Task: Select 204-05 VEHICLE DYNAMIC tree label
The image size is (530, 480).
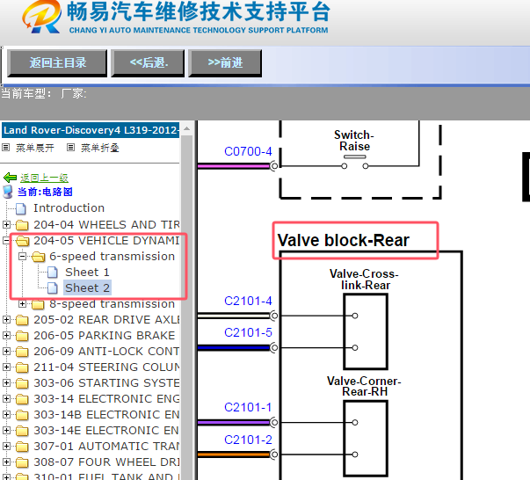Action: (106, 240)
